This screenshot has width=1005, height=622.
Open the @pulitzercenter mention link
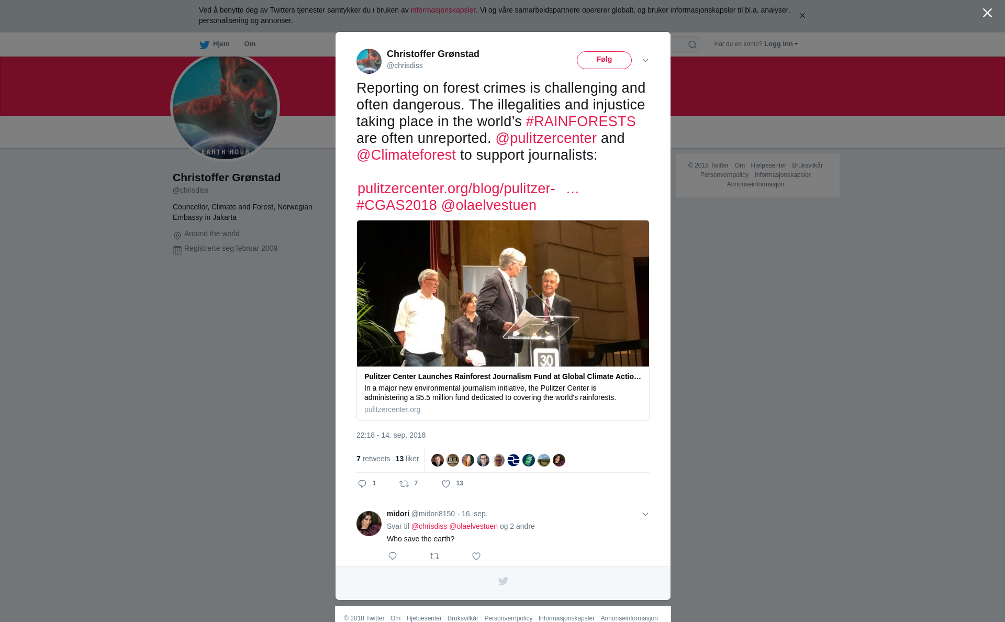point(546,138)
